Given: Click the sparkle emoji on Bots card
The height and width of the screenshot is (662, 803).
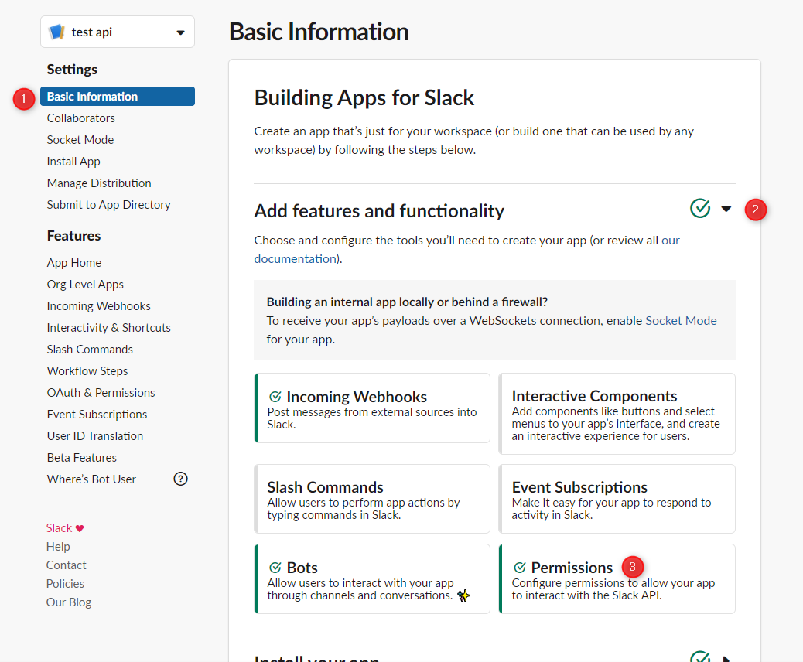Looking at the screenshot, I should tap(464, 595).
